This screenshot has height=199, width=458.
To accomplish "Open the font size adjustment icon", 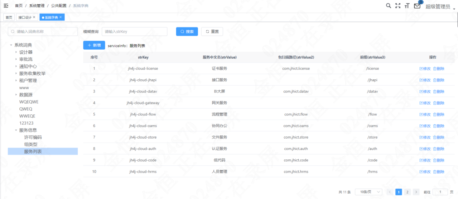I will (407, 6).
